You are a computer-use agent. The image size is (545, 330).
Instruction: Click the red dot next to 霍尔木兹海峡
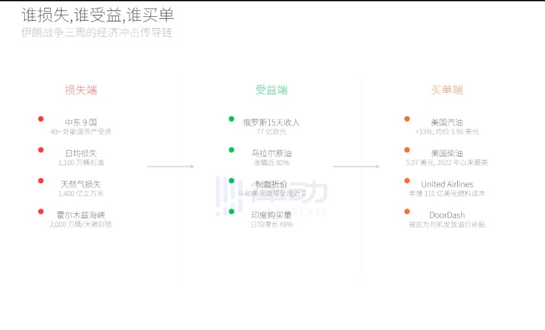click(x=41, y=212)
